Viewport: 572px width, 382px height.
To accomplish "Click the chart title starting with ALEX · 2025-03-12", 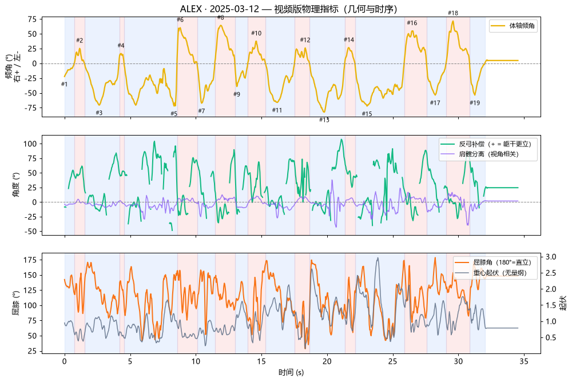I will 288,9.
